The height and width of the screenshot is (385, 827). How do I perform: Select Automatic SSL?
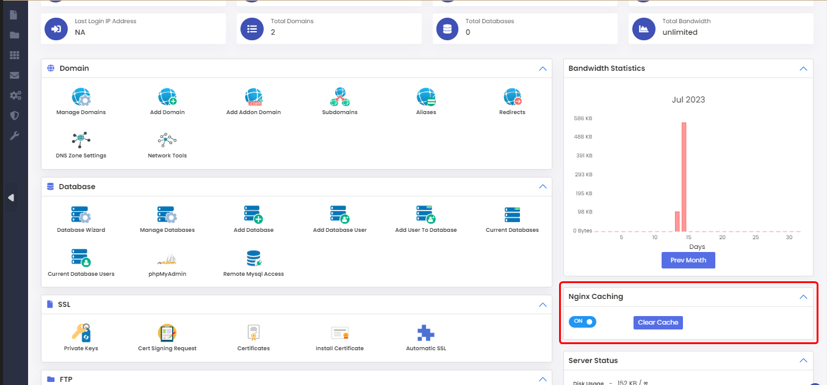(426, 333)
